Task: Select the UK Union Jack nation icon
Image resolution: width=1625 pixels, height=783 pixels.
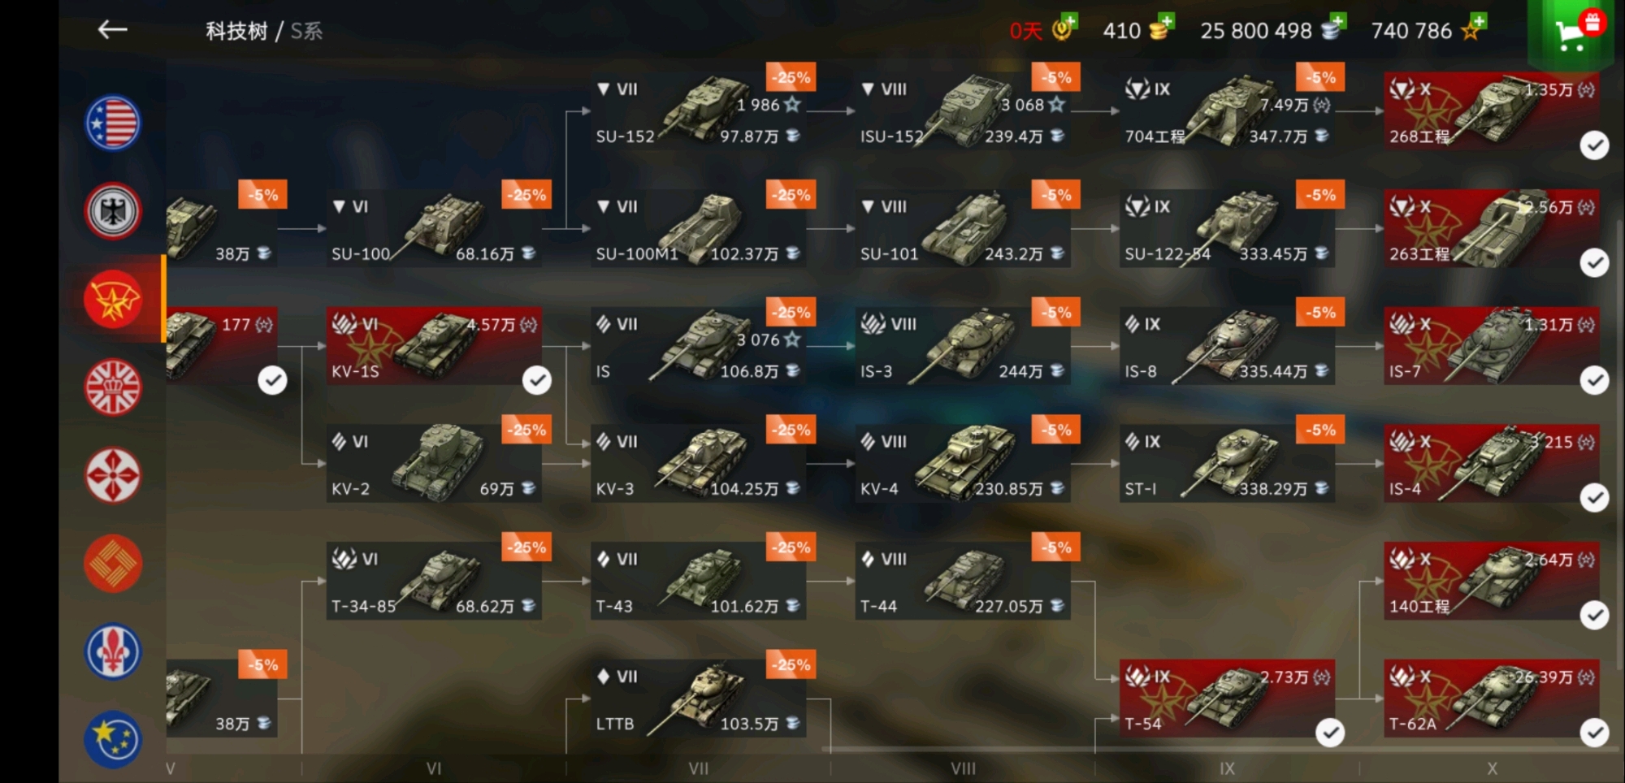Action: pyautogui.click(x=113, y=387)
